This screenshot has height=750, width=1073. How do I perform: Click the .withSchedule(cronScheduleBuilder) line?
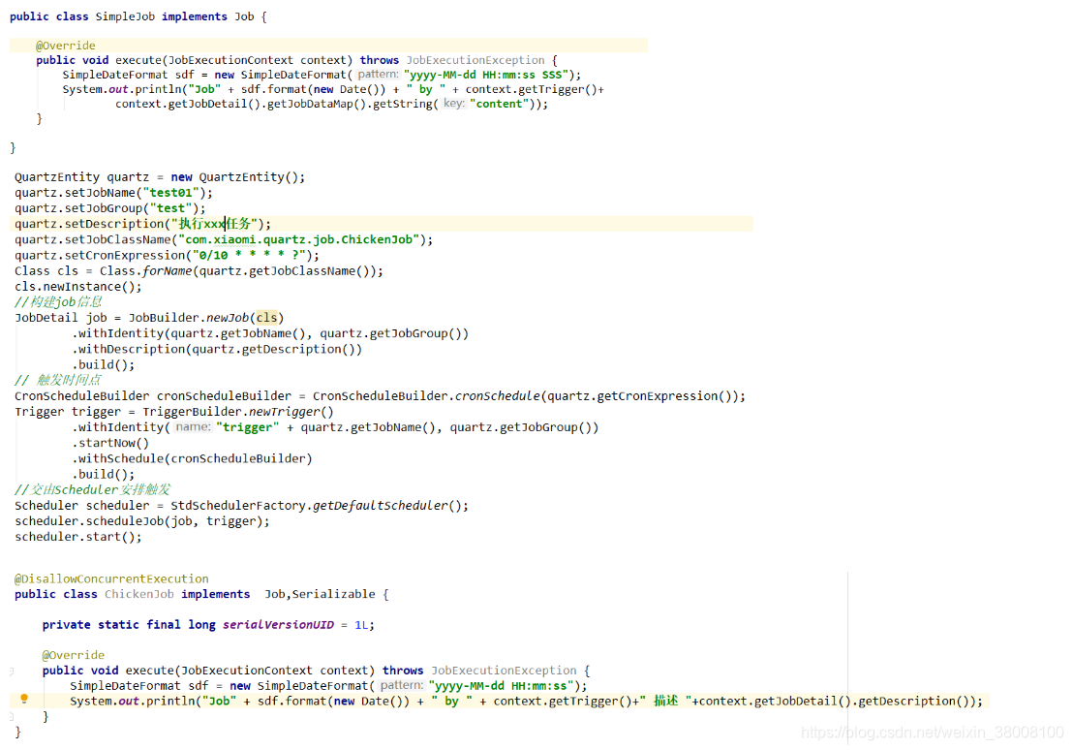point(193,459)
